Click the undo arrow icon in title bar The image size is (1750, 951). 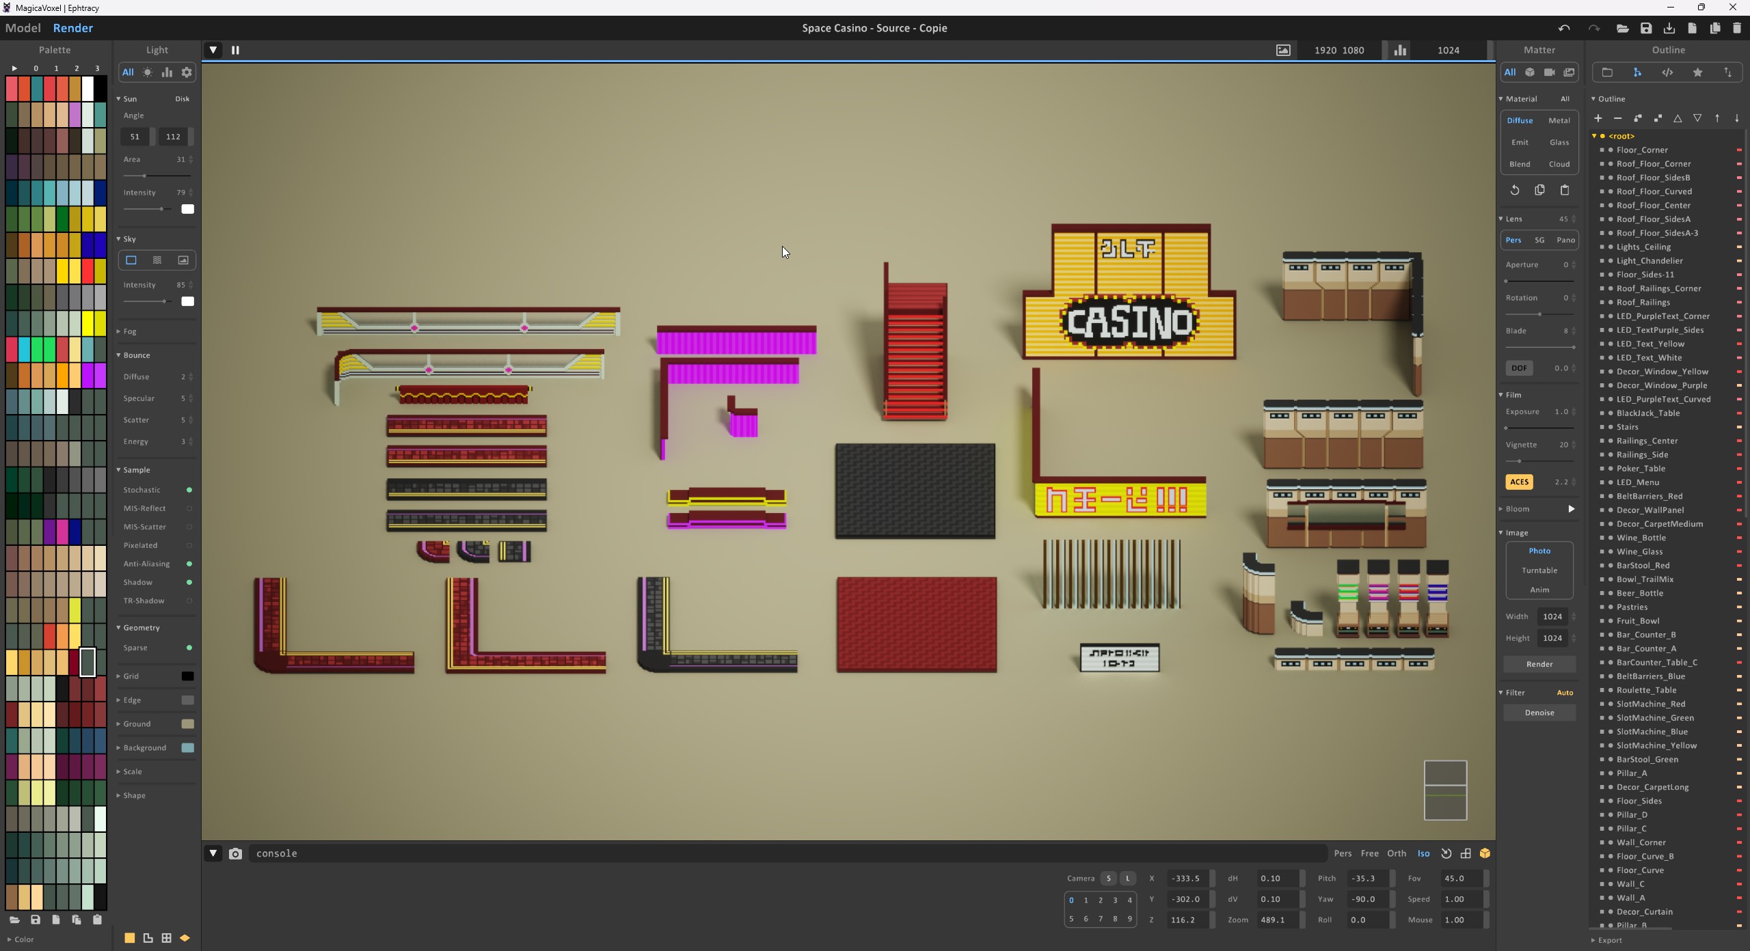click(1563, 28)
